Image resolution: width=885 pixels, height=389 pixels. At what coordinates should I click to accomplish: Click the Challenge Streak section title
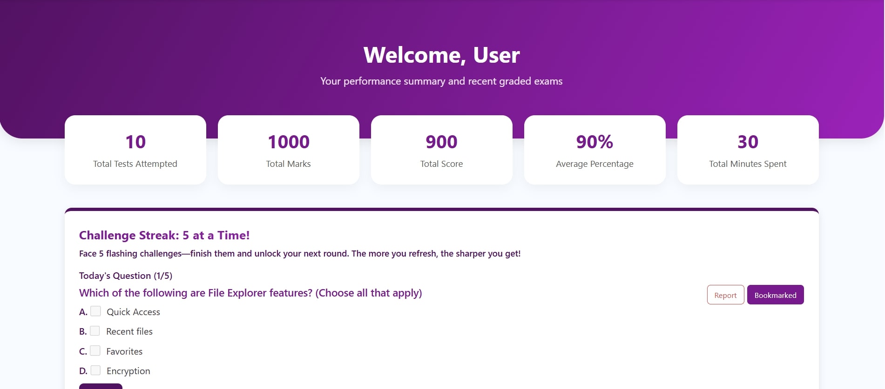[164, 235]
